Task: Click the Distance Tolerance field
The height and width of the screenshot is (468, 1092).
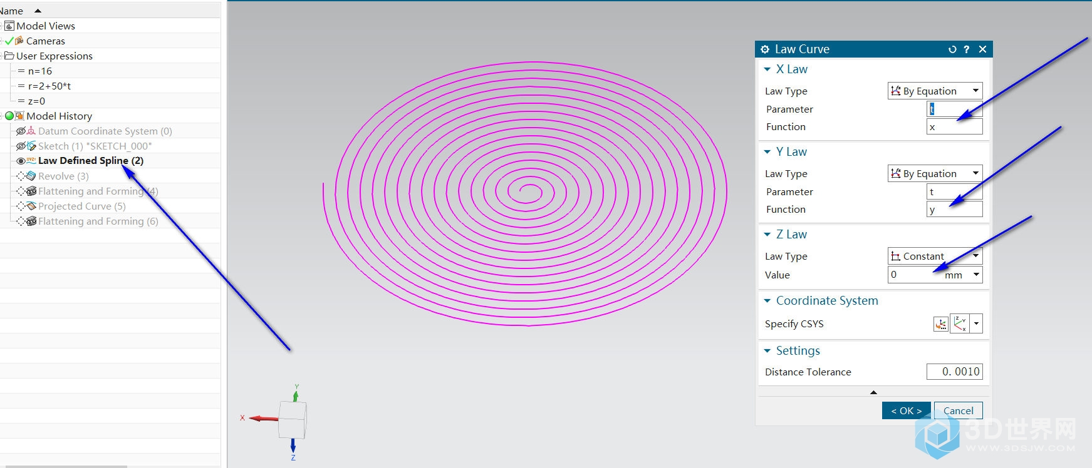Action: tap(955, 372)
